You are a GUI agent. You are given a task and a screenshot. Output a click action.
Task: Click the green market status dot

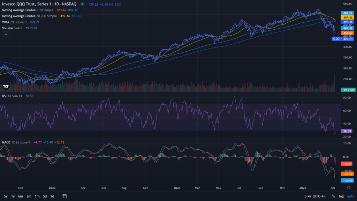tap(82, 4)
